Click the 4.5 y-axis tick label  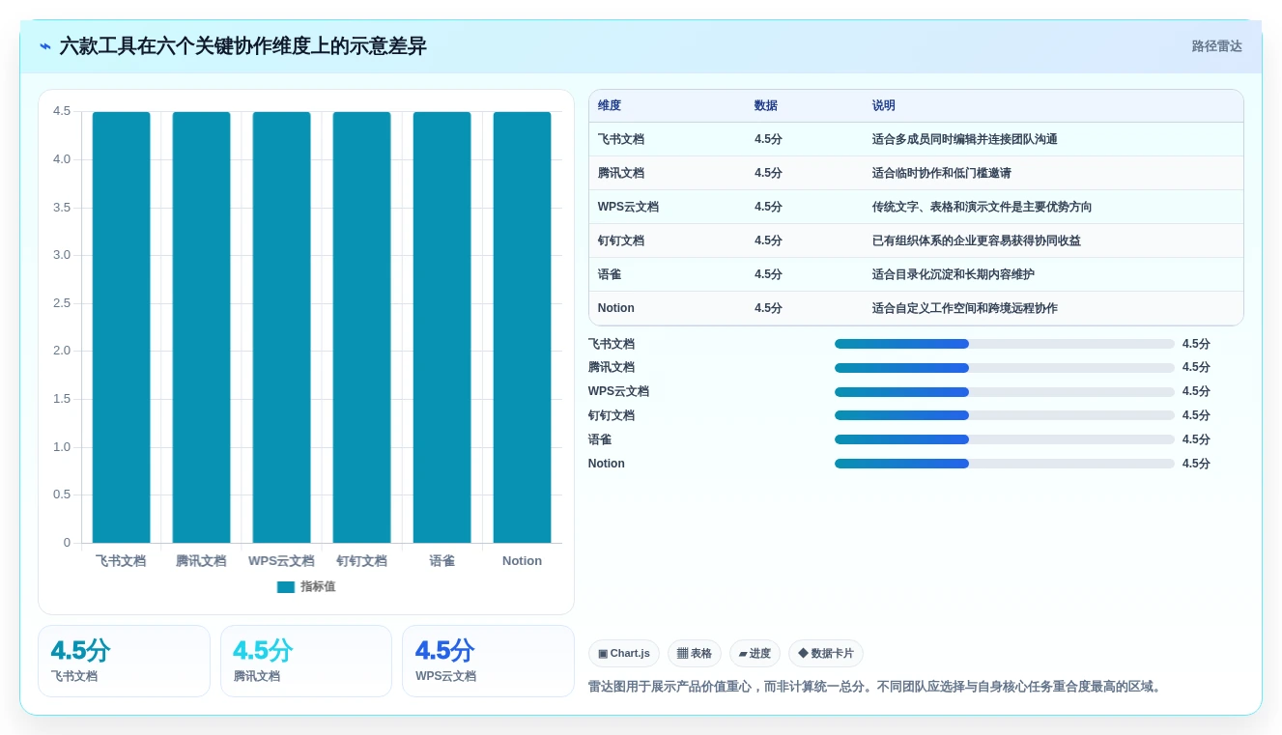point(62,111)
